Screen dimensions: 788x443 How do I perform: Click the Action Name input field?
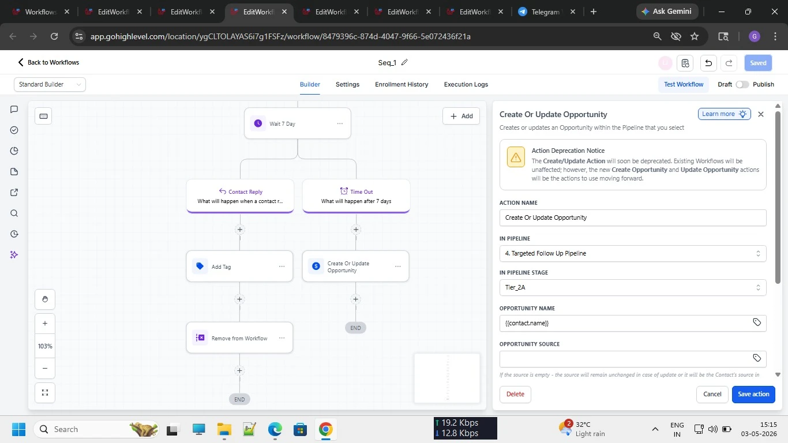point(633,217)
